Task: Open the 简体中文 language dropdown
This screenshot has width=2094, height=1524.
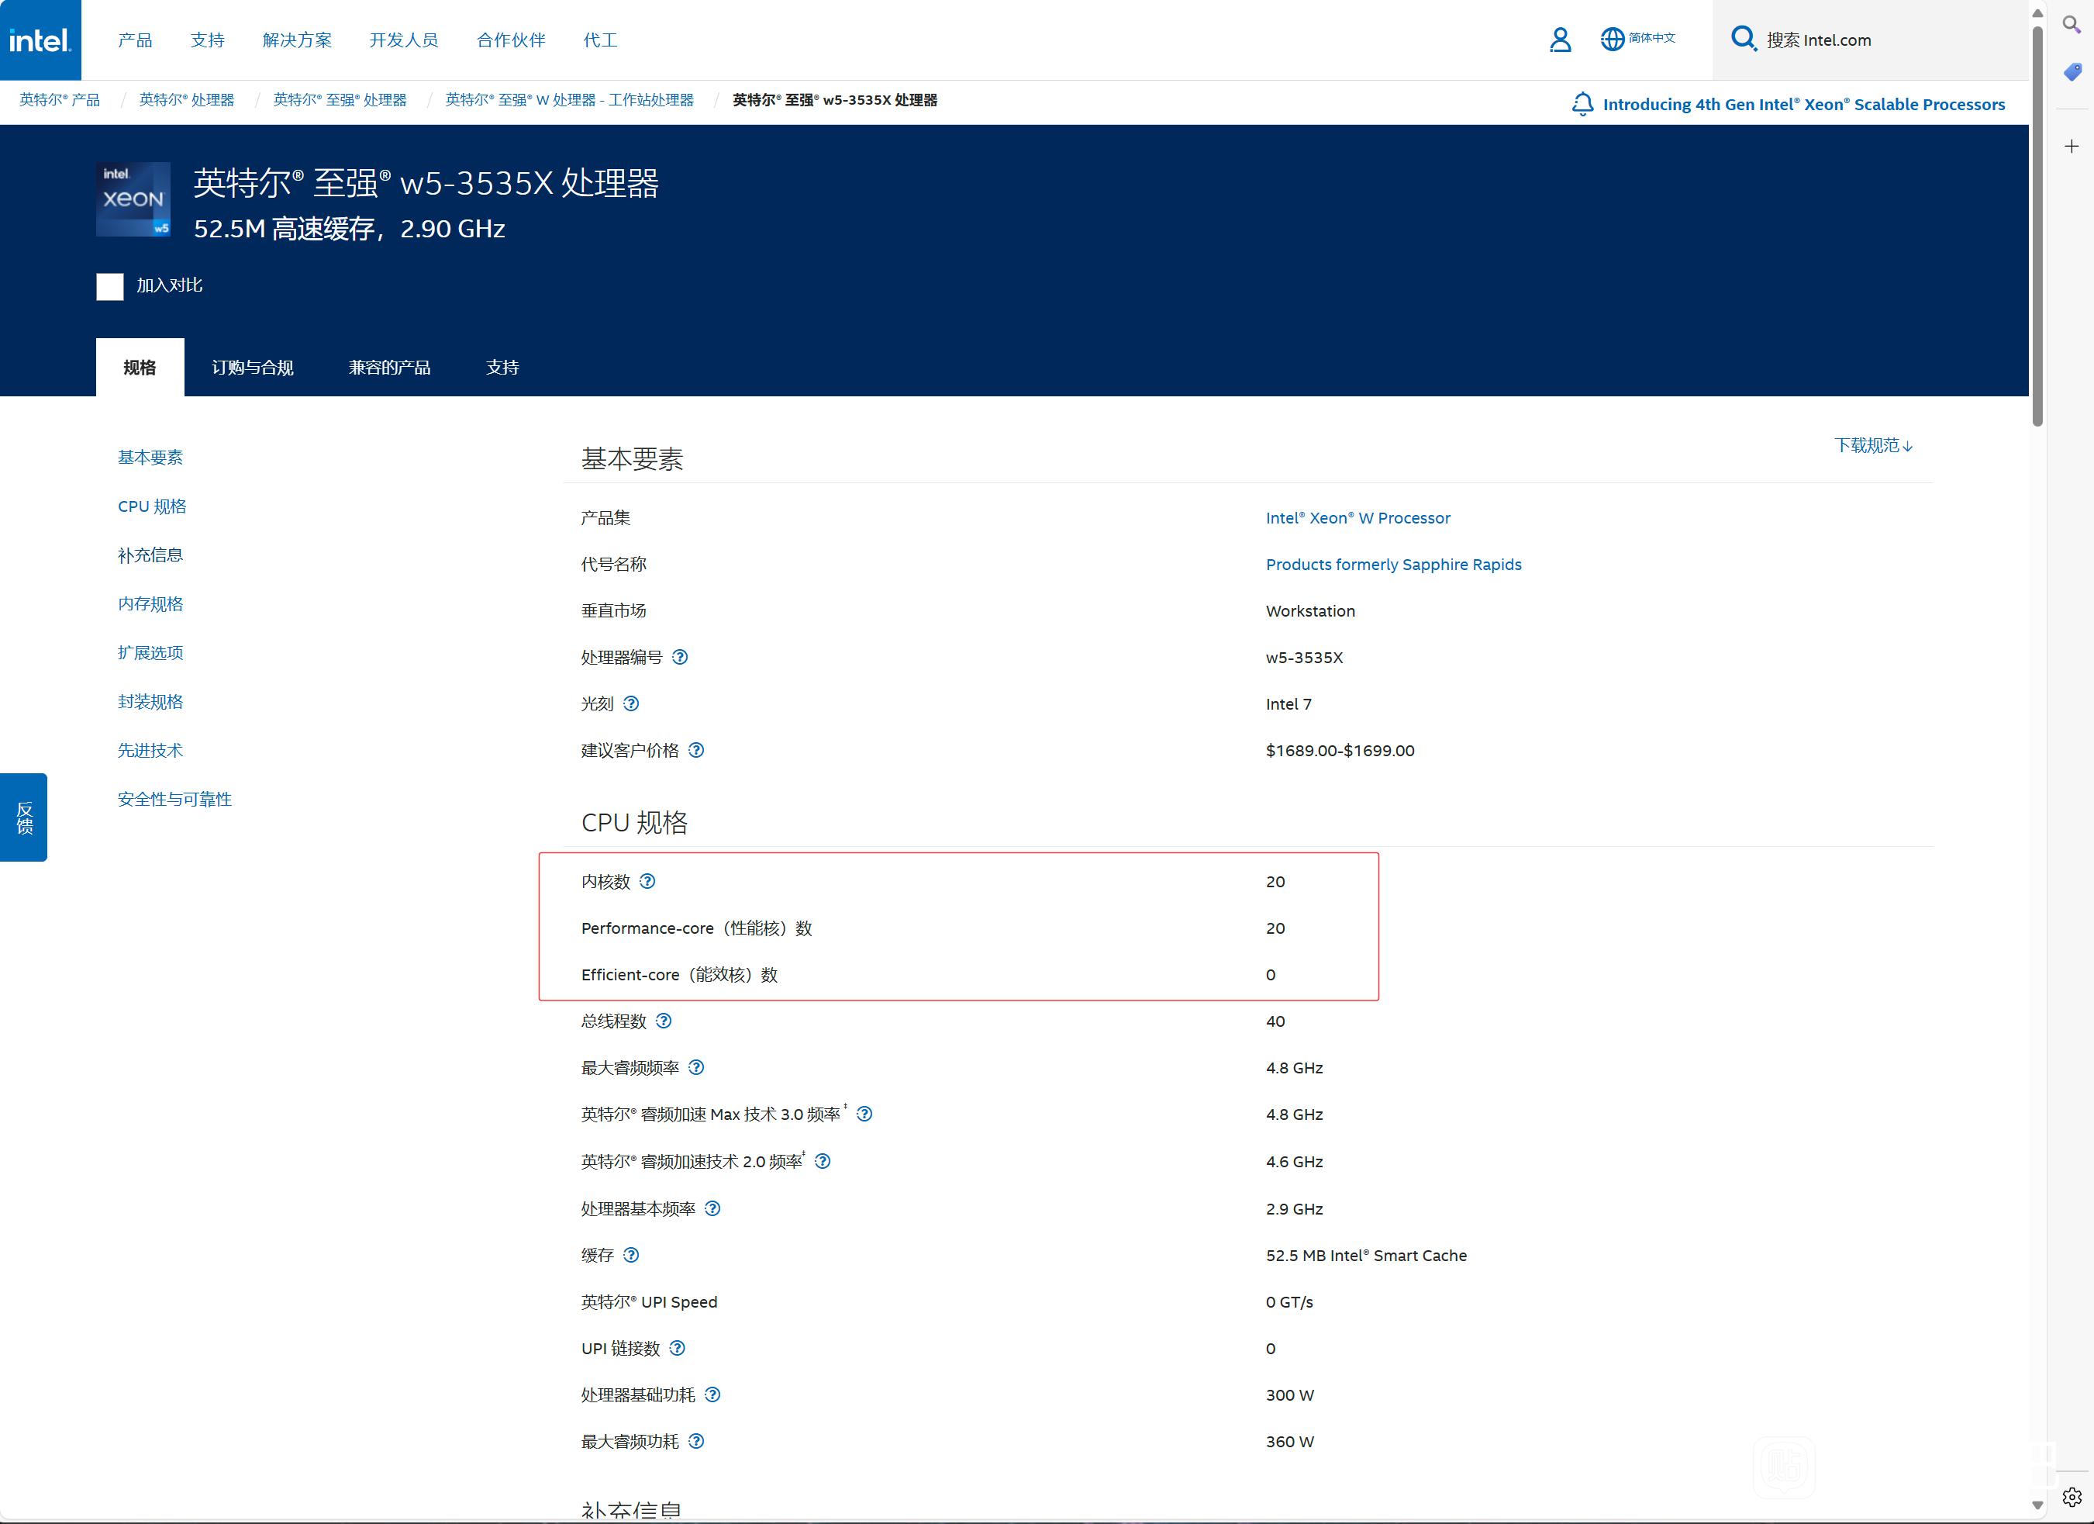Action: [1653, 38]
